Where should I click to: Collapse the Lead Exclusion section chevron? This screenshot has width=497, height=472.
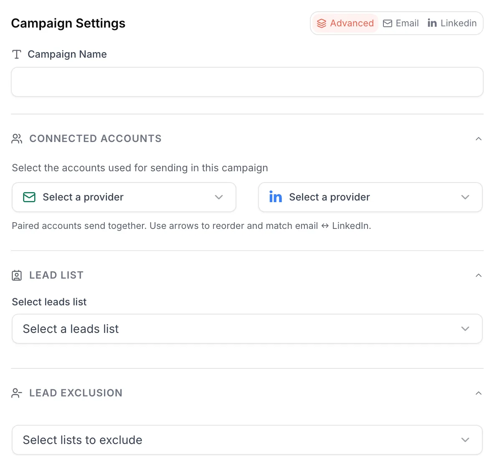(x=479, y=393)
